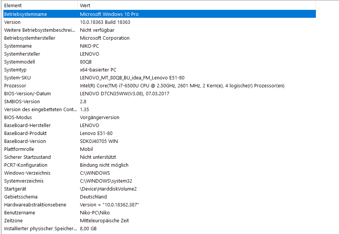Viewport: 339px width, 234px height.
Task: Select the Installierter physischer Speicher row
Action: tap(159, 229)
